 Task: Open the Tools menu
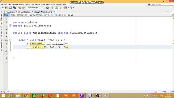[53, 4]
